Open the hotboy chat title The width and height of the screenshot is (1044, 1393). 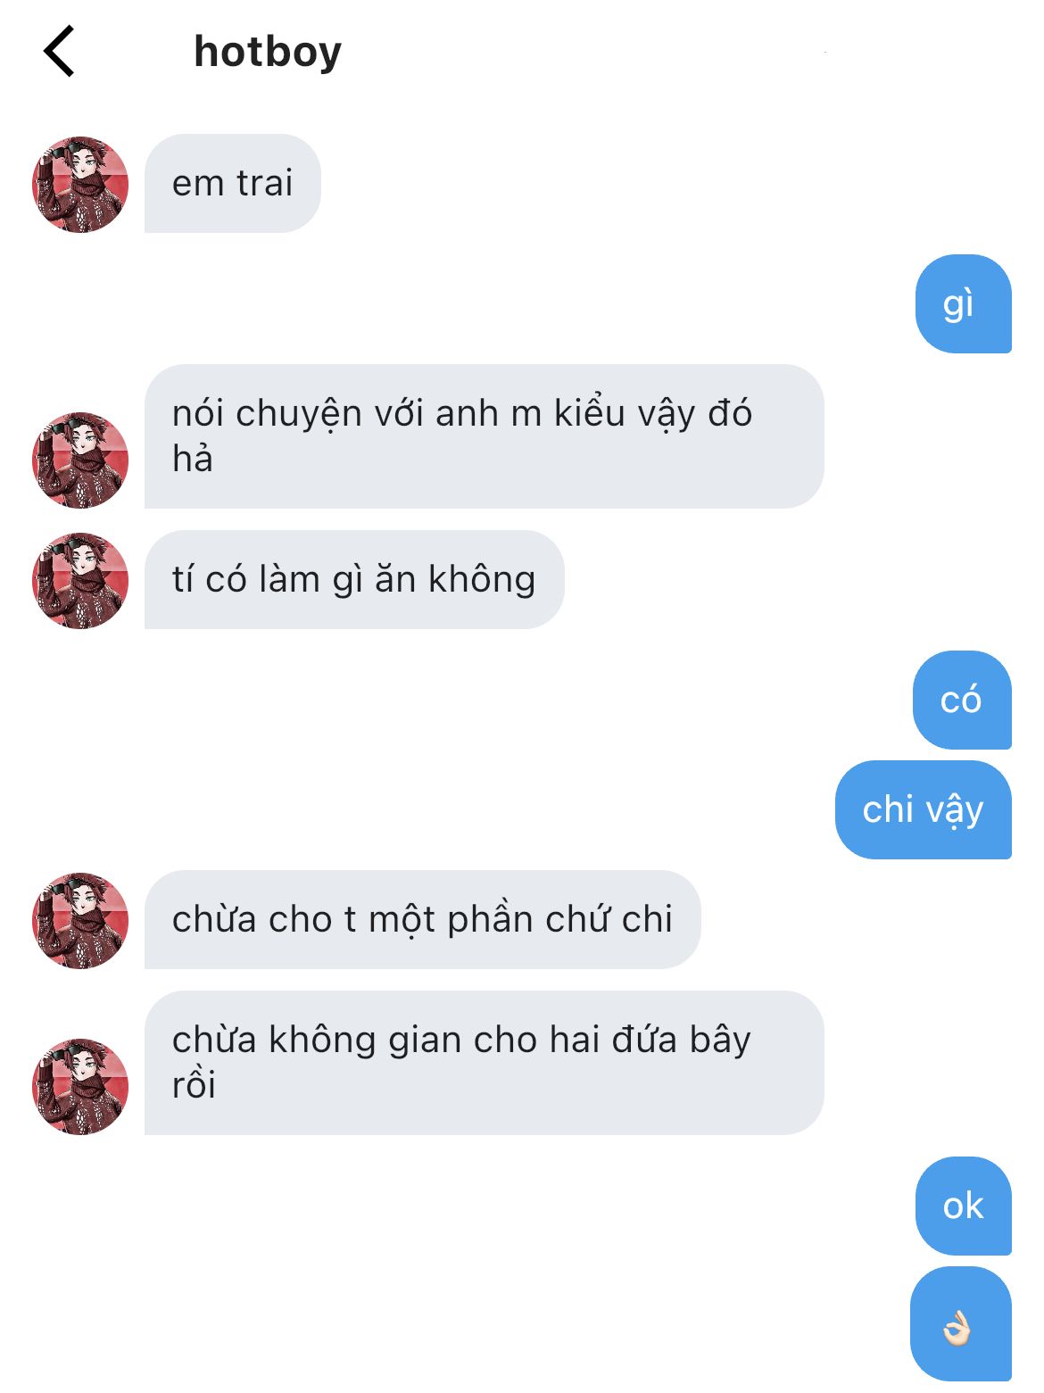pos(268,52)
